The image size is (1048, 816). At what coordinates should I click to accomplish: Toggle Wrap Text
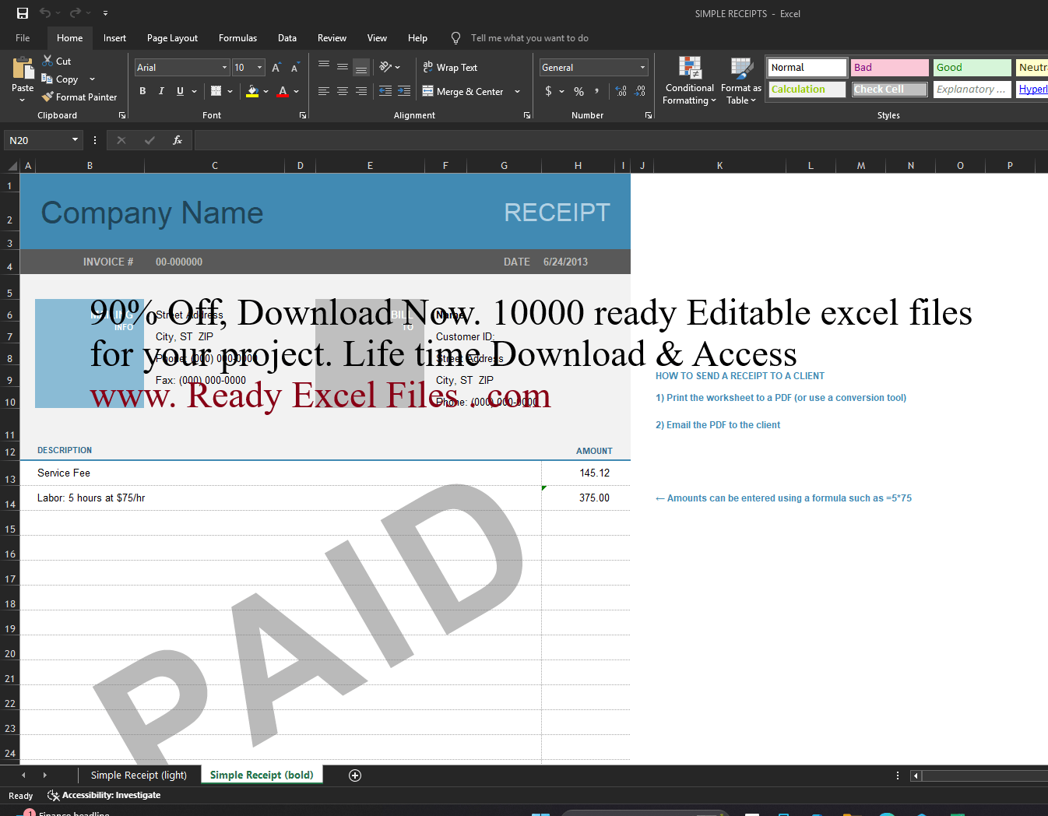click(x=450, y=68)
